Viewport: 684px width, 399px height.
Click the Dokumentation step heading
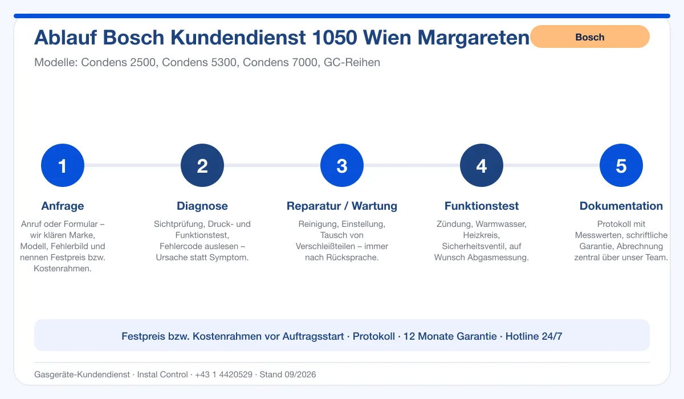point(621,206)
